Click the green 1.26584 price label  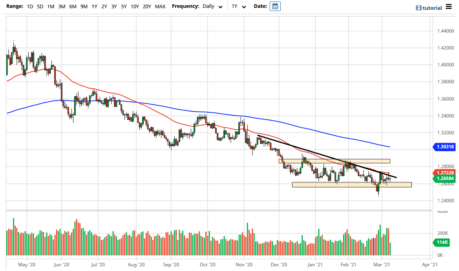[445, 178]
